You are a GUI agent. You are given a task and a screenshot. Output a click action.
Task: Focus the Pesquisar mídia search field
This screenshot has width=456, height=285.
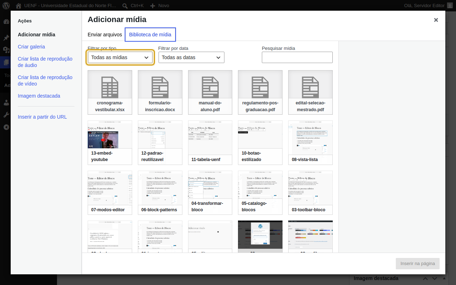(297, 57)
